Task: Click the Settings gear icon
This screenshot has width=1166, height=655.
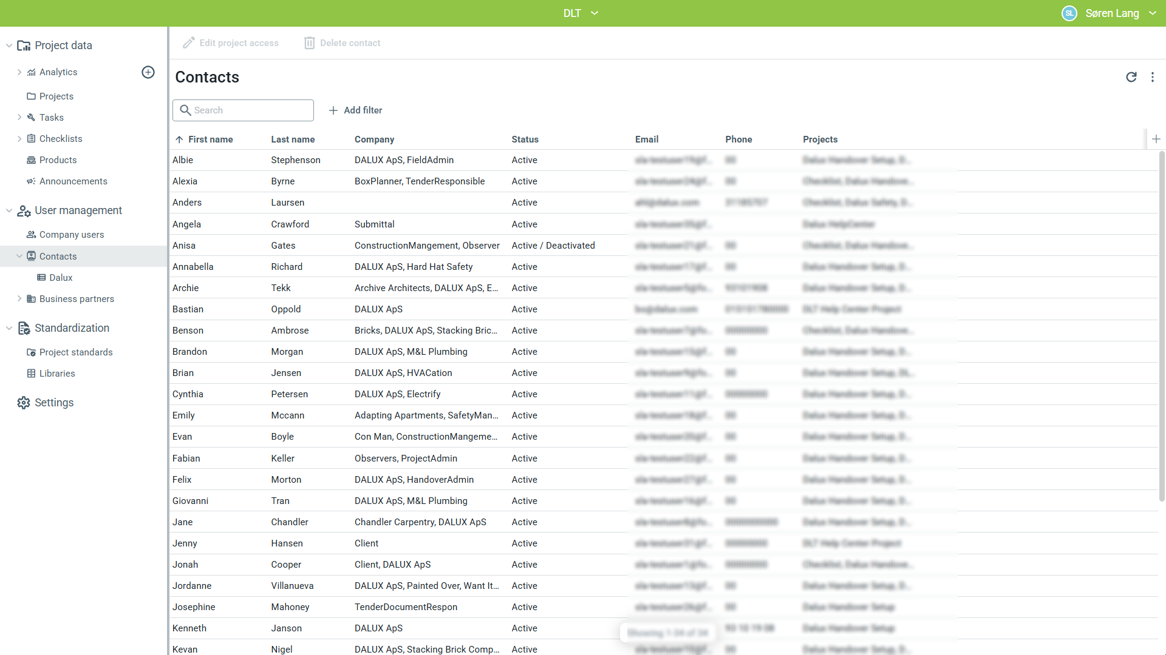Action: click(x=24, y=403)
